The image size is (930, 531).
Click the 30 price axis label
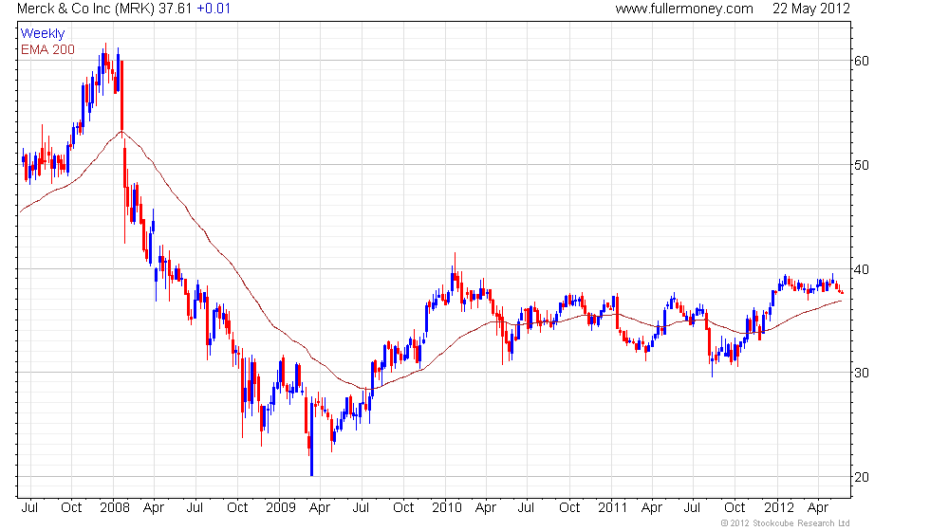pyautogui.click(x=862, y=373)
